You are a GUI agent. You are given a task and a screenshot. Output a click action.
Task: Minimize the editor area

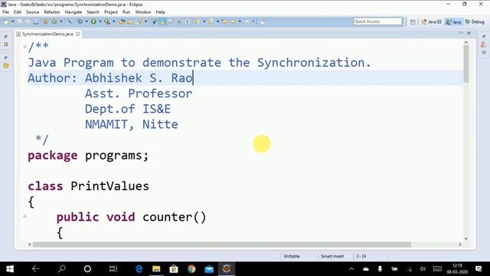[x=461, y=33]
